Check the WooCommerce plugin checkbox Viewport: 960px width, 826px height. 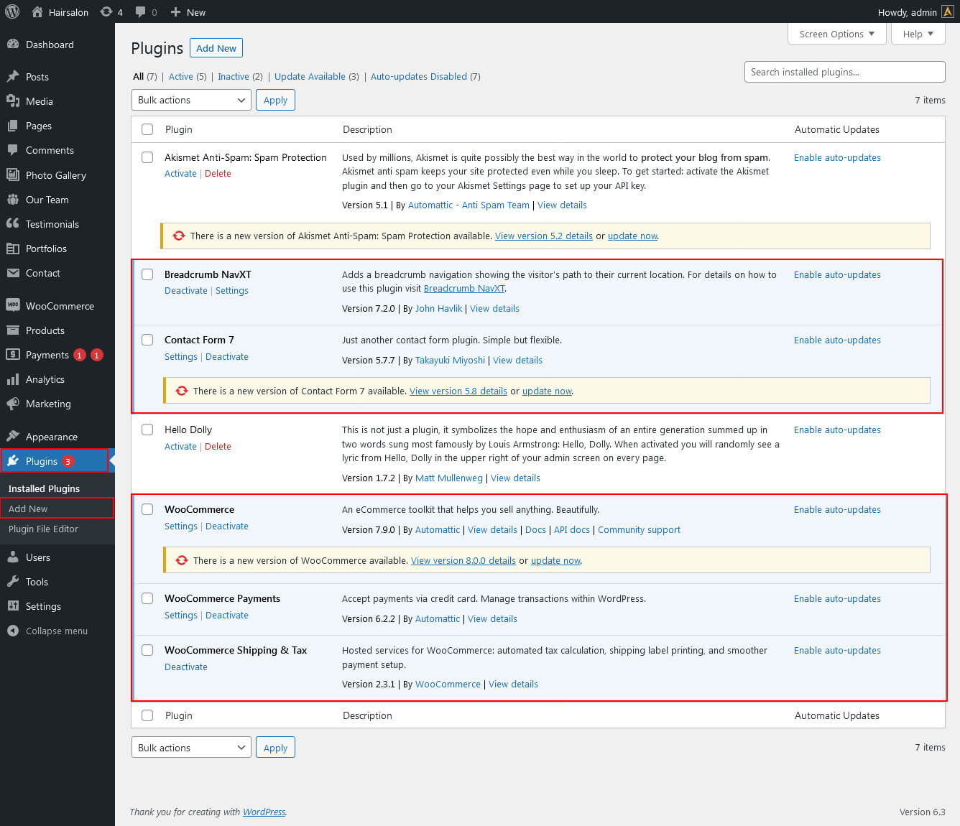147,509
